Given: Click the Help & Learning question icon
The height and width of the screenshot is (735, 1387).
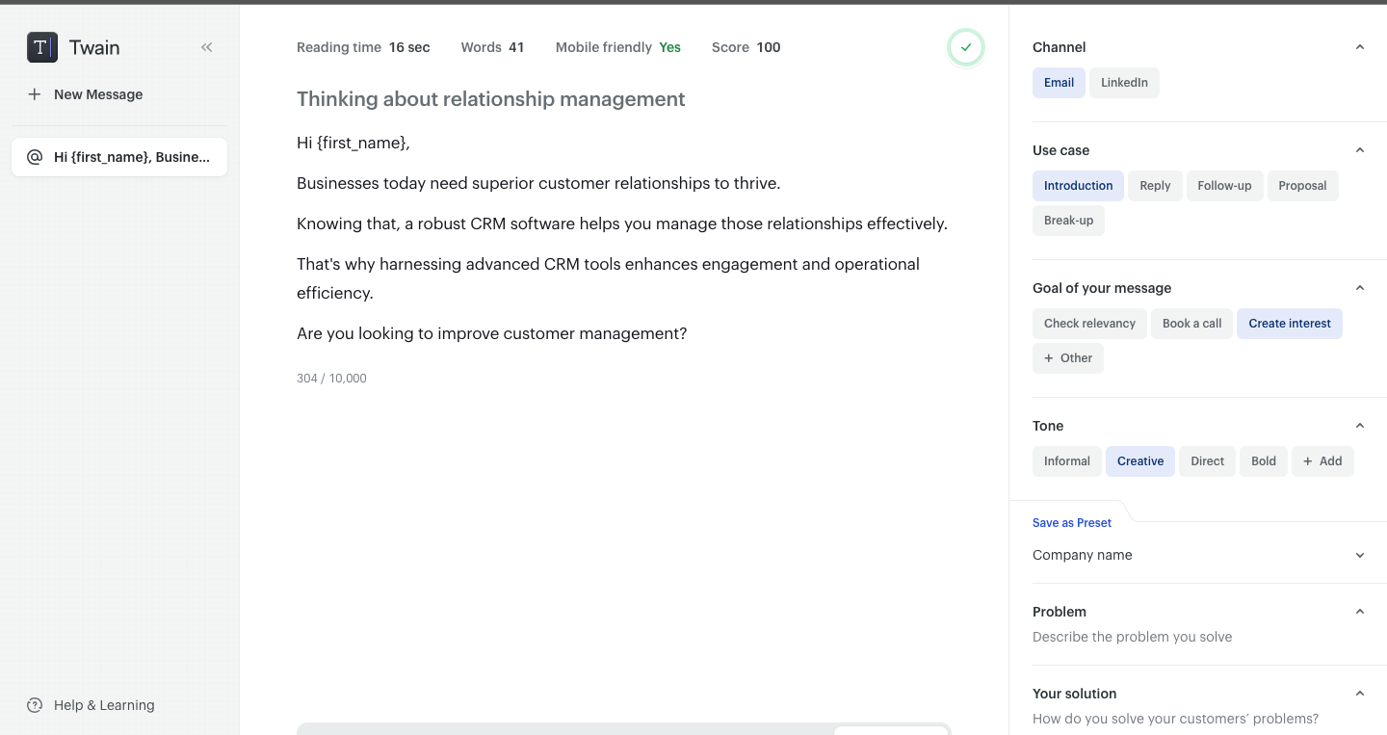Looking at the screenshot, I should [x=35, y=705].
